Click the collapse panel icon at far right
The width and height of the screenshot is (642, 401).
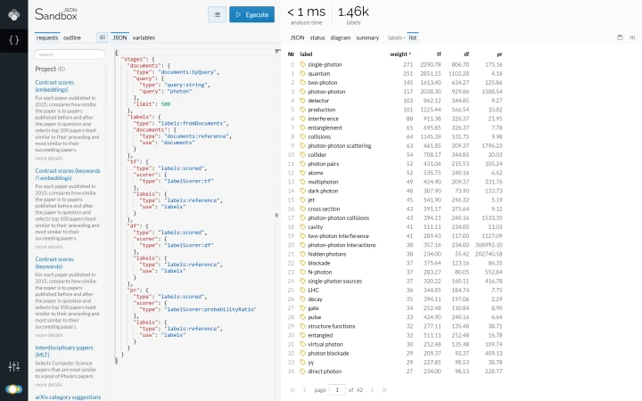632,37
